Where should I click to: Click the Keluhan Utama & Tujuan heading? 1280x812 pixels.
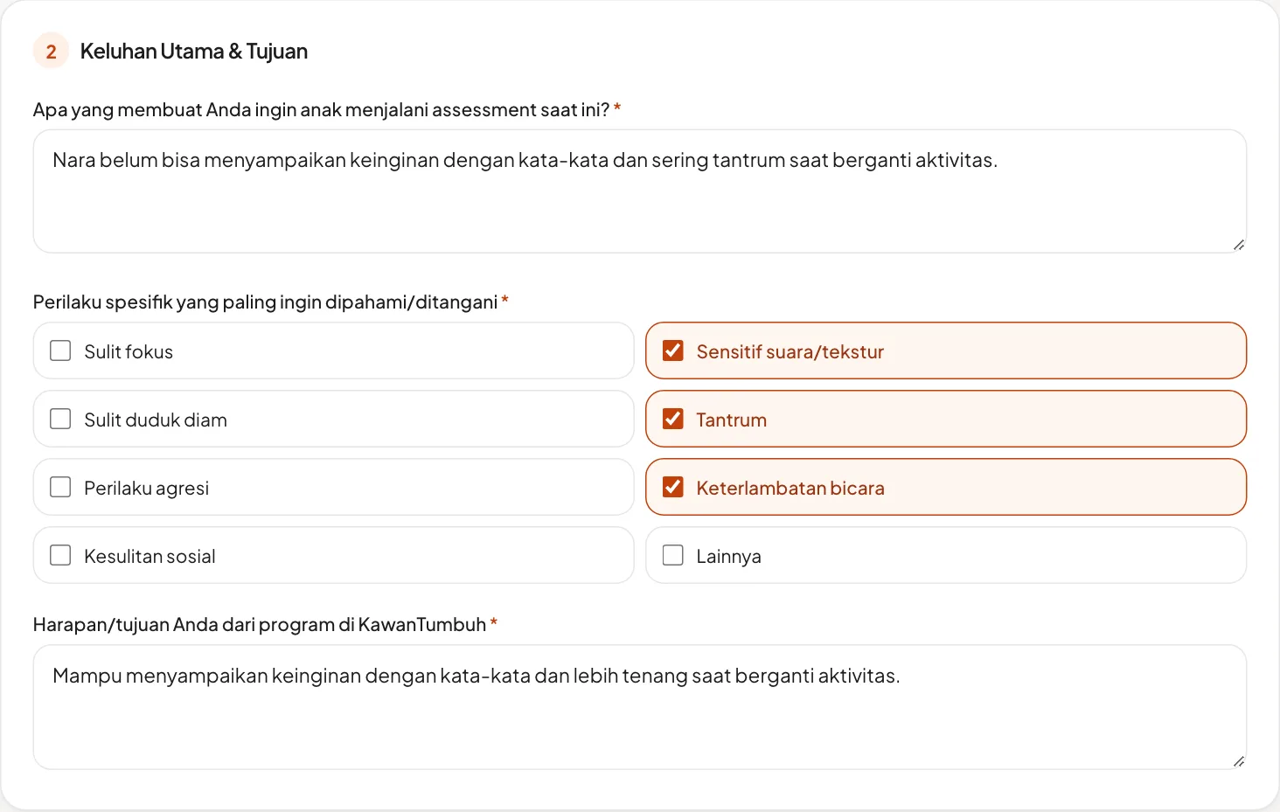[x=194, y=52]
